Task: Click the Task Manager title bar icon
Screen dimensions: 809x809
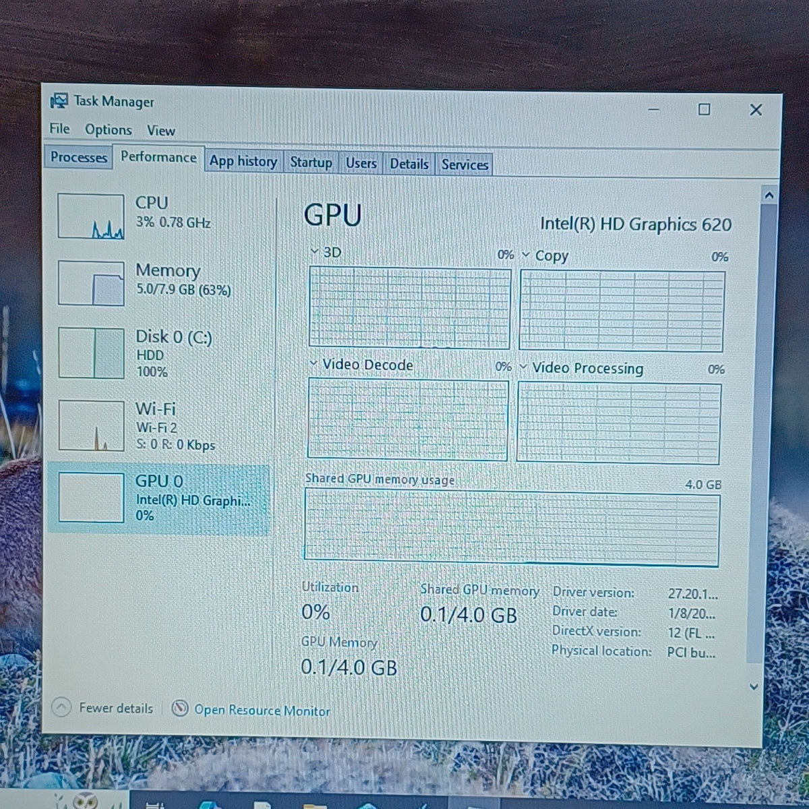Action: click(59, 101)
